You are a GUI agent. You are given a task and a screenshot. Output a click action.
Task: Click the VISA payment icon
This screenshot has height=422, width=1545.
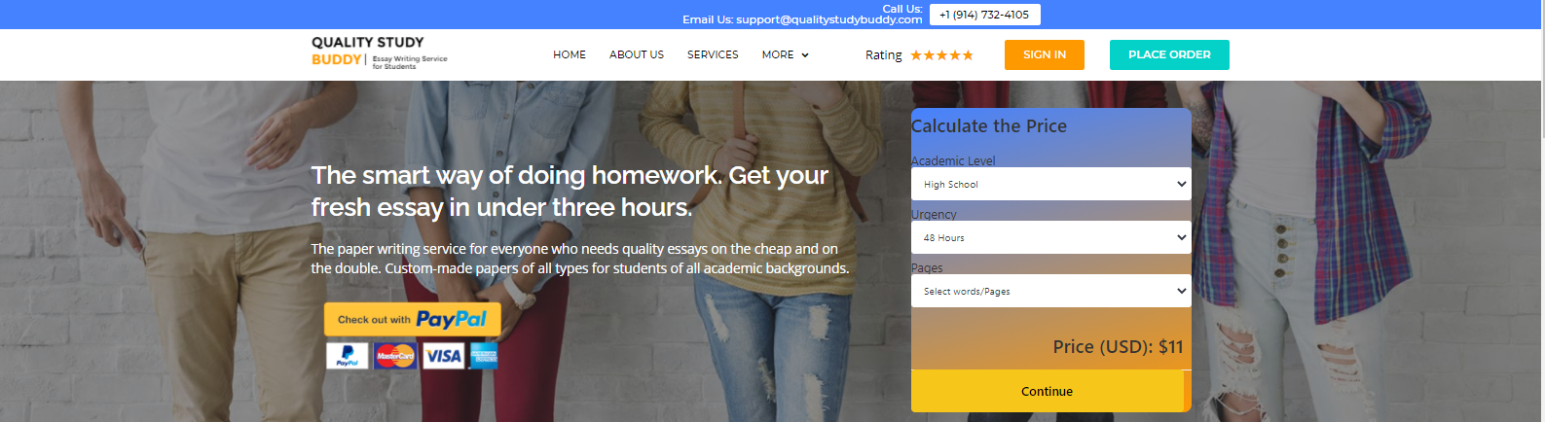point(443,356)
